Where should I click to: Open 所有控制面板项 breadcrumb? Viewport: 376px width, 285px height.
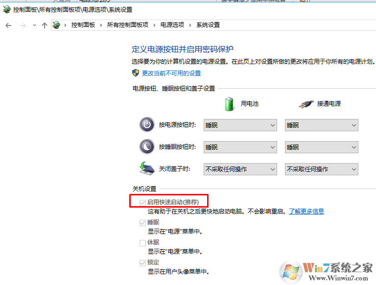click(x=128, y=25)
